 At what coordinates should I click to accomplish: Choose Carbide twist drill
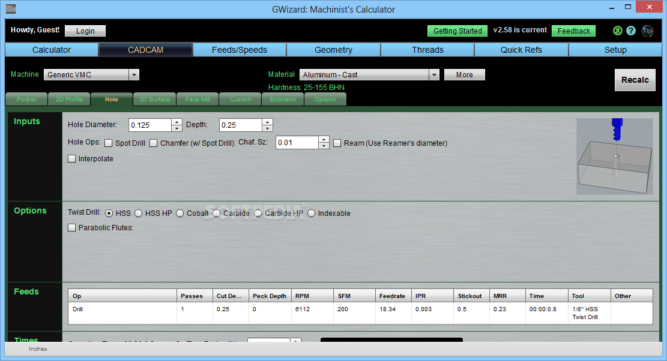click(217, 213)
